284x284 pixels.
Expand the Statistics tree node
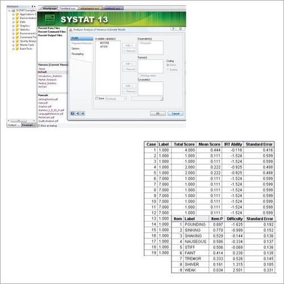point(14,30)
